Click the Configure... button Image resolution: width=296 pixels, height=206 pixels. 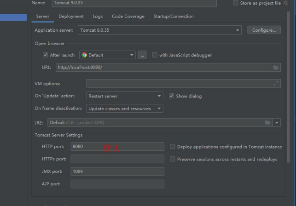264,30
